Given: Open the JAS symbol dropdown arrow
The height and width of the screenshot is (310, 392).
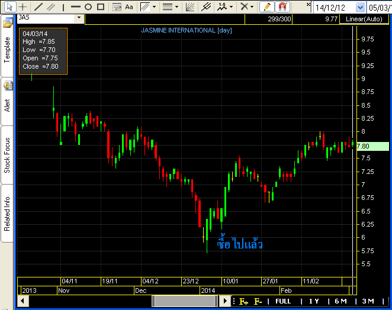Looking at the screenshot, I should 79,18.
